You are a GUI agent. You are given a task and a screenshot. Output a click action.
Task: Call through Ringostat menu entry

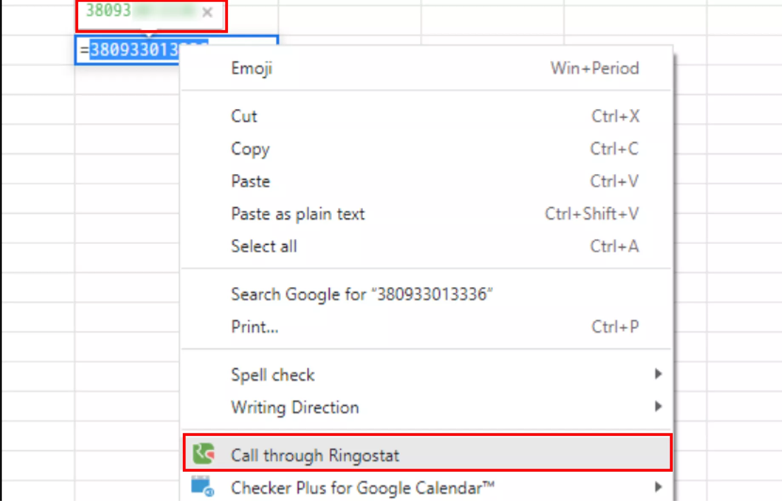point(427,454)
